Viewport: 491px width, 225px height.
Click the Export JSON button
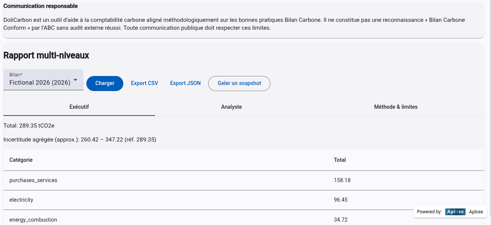point(185,84)
